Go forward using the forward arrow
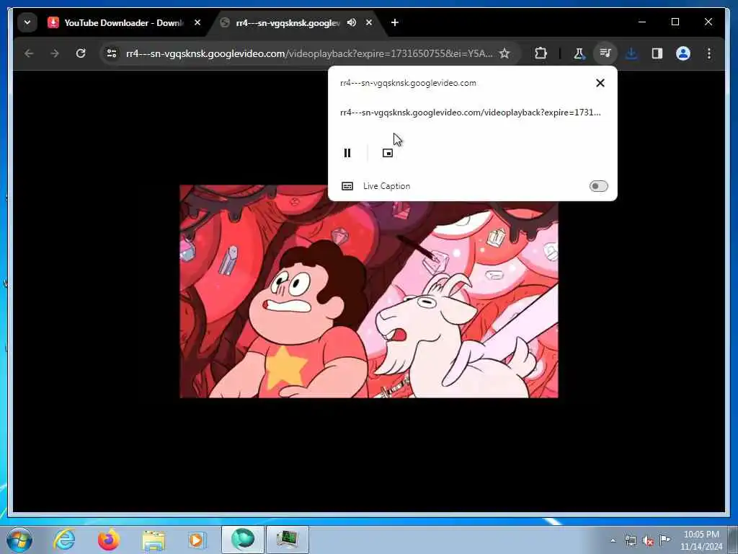 [55, 53]
